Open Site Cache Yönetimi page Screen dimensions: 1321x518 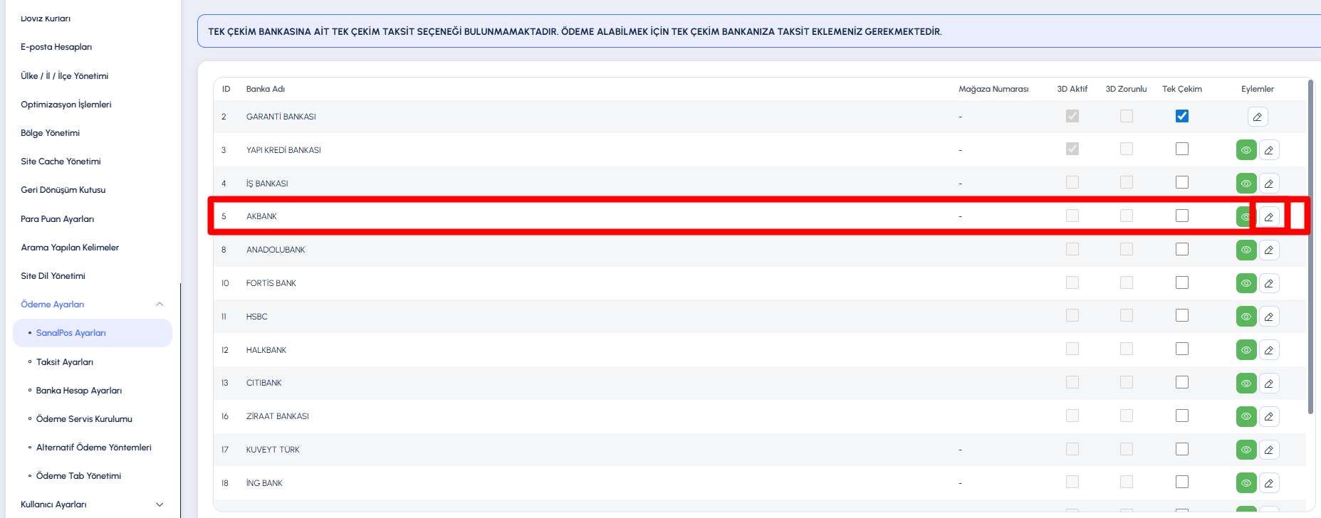(x=61, y=162)
